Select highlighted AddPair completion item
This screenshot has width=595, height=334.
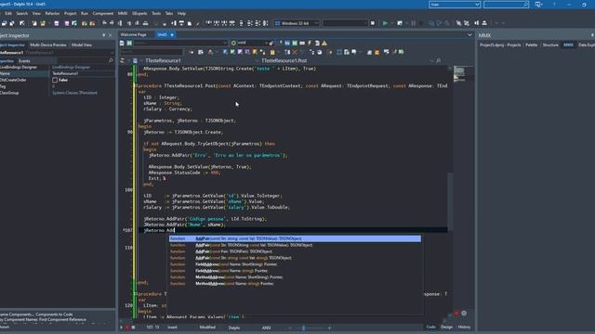[295, 238]
